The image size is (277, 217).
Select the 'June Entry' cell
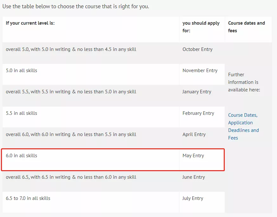202,181
